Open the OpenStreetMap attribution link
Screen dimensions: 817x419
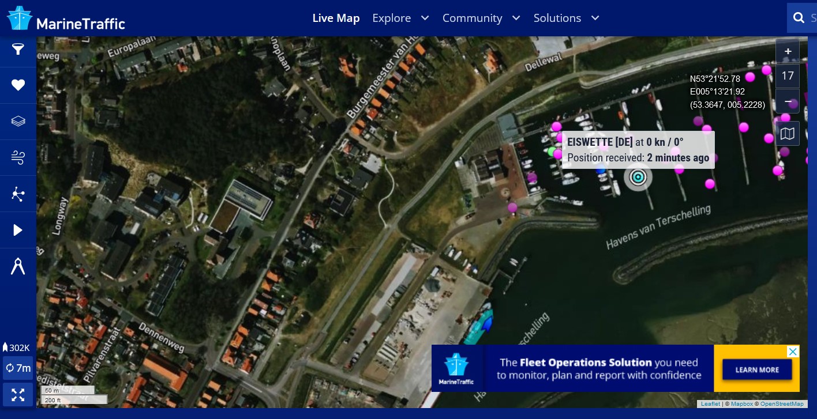[x=782, y=404]
